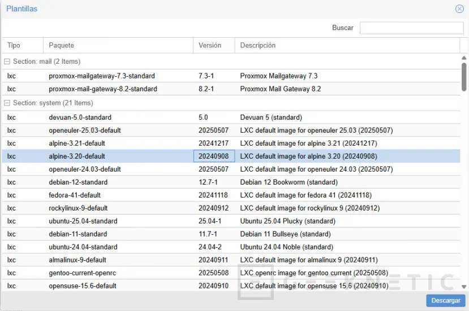Viewport: 469px width, 311px height.
Task: Click the vertical scrollbar thumb
Action: pyautogui.click(x=464, y=77)
